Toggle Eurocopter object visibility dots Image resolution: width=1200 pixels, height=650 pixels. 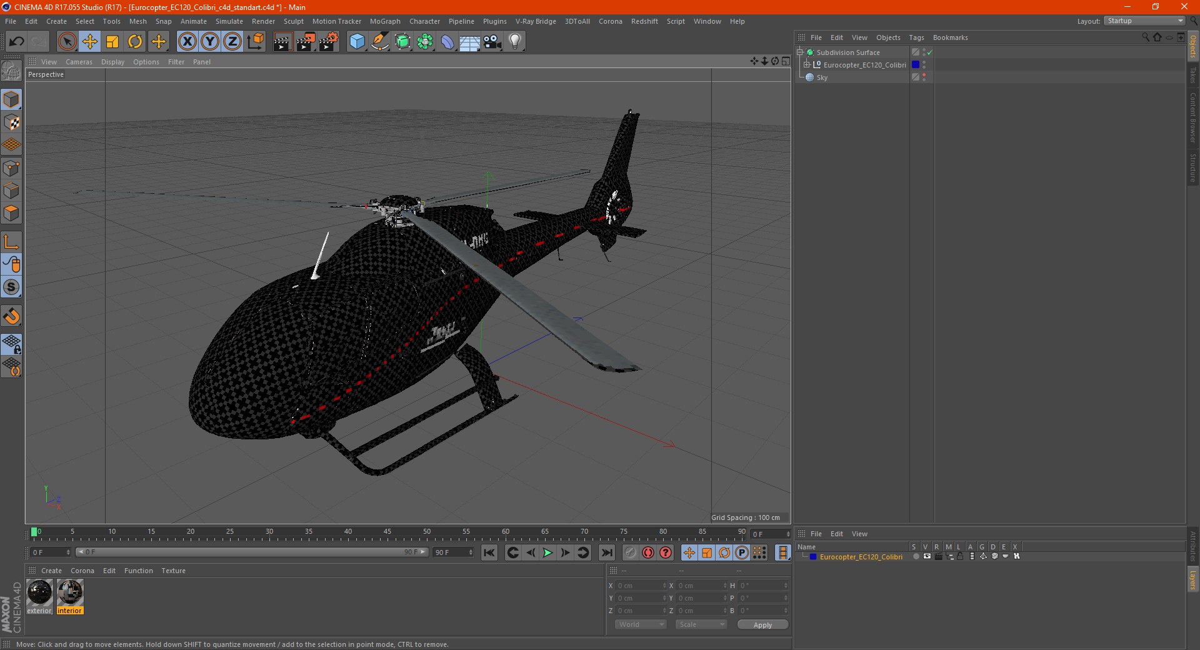tap(924, 64)
